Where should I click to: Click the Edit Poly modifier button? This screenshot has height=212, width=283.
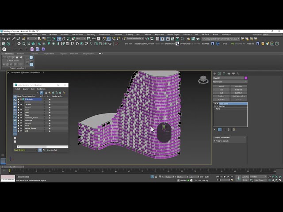tap(221, 96)
